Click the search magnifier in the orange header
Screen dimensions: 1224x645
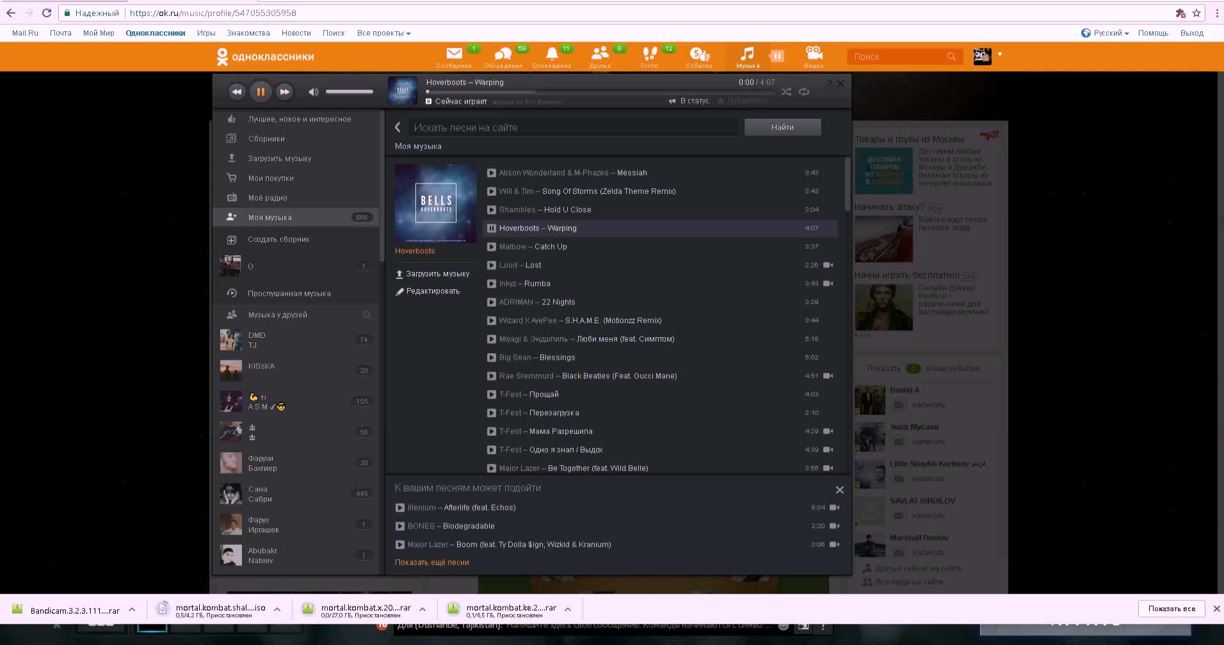tap(951, 57)
